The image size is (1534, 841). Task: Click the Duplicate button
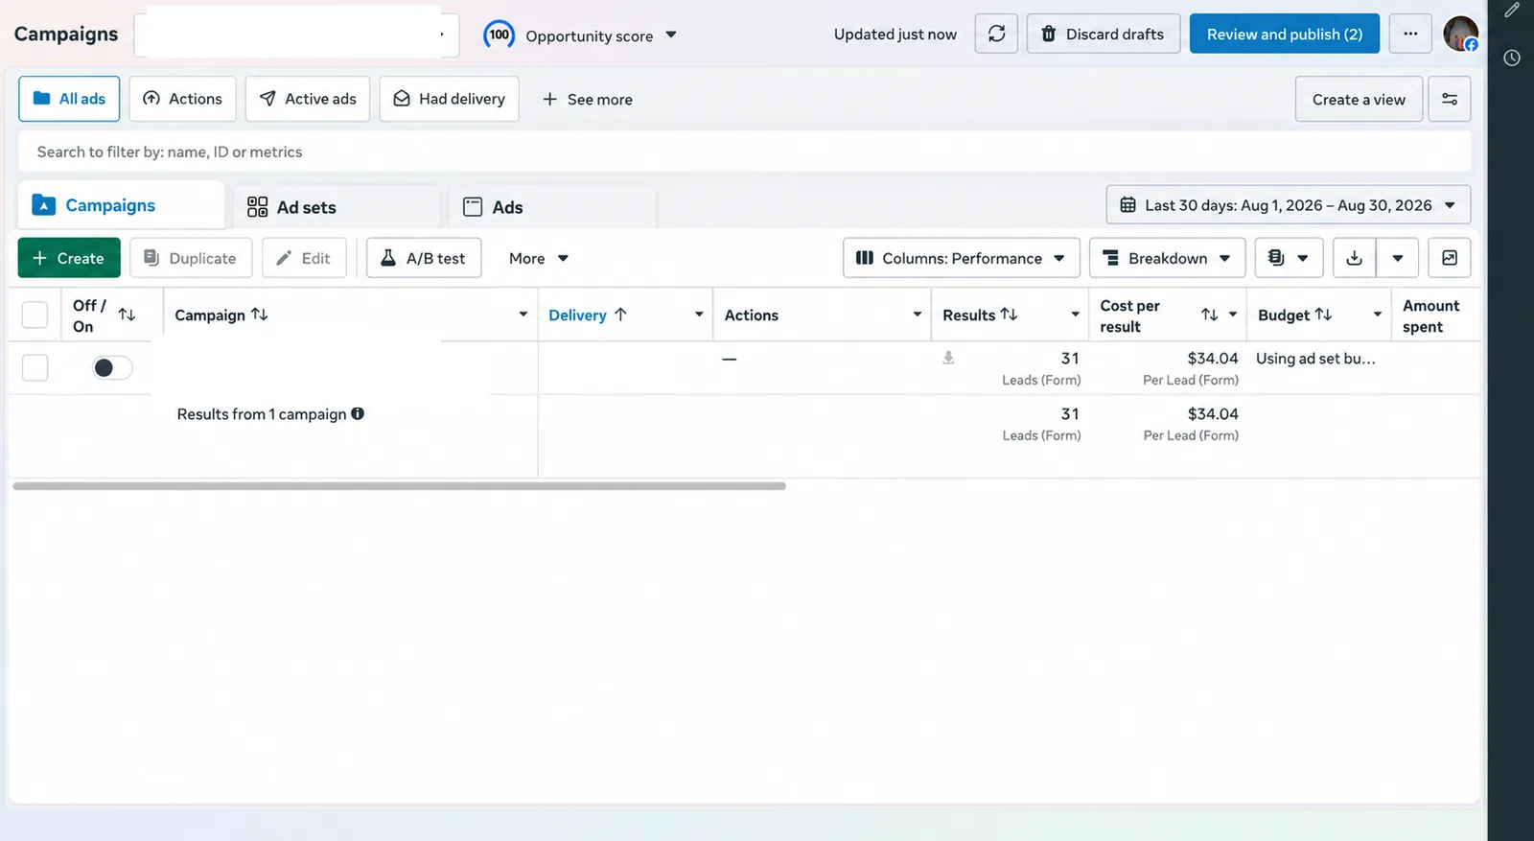[191, 258]
